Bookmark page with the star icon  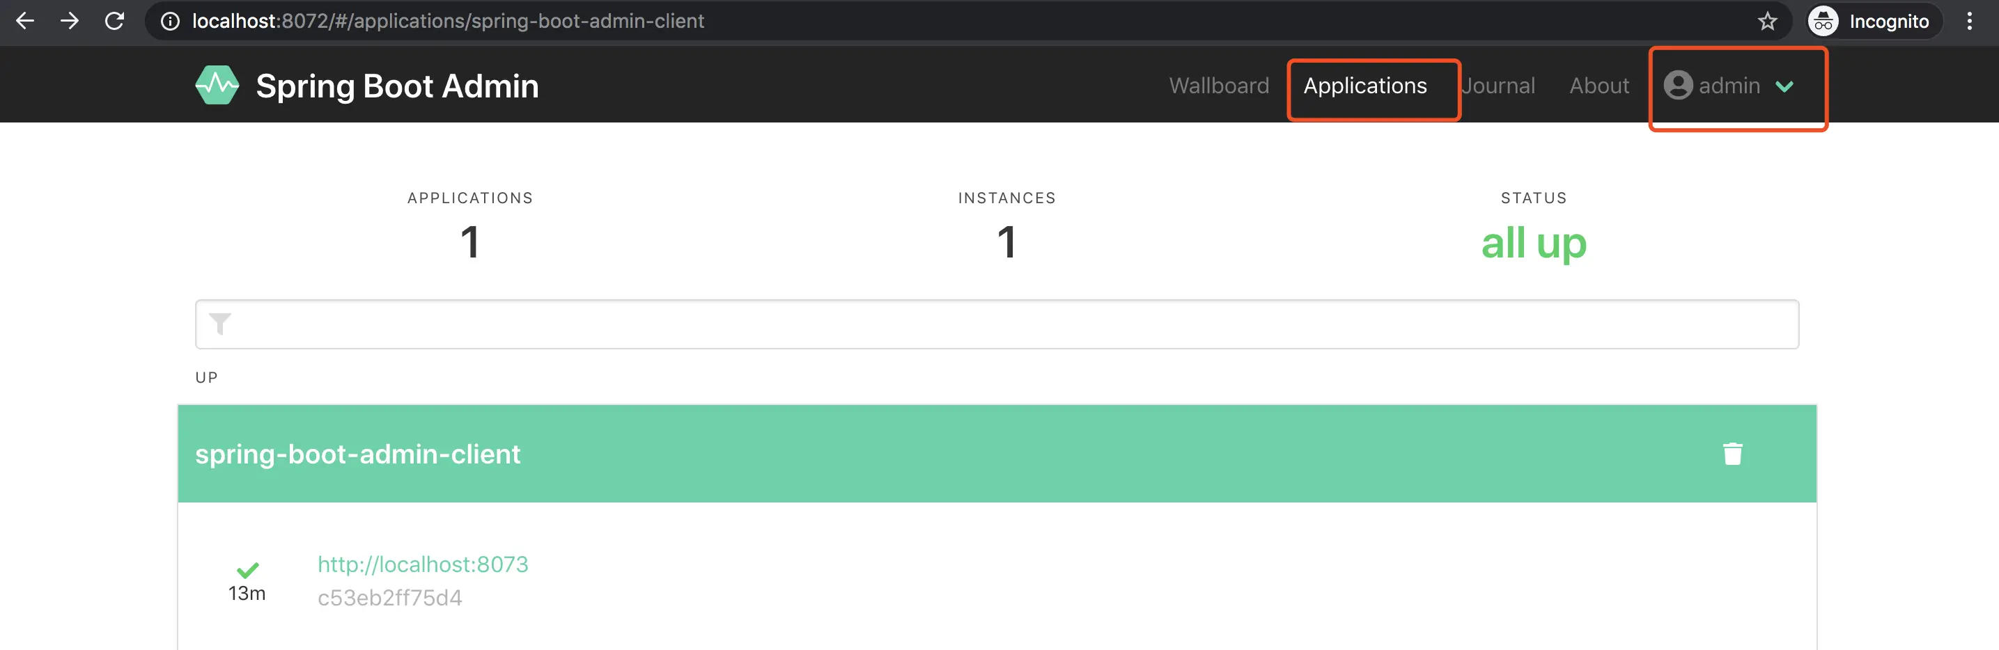1767,21
